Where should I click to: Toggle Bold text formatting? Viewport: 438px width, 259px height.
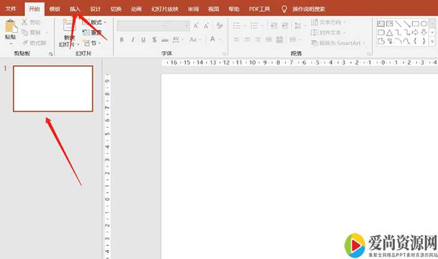122,39
